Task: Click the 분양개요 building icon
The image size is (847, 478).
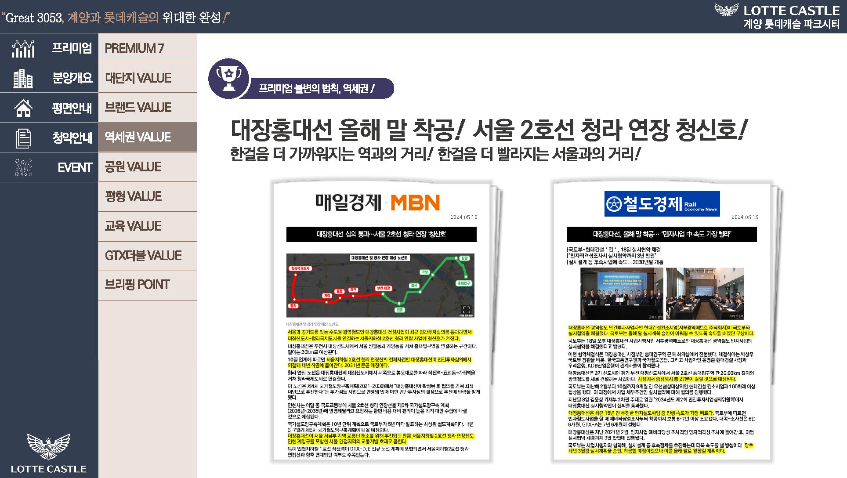Action: (x=23, y=78)
